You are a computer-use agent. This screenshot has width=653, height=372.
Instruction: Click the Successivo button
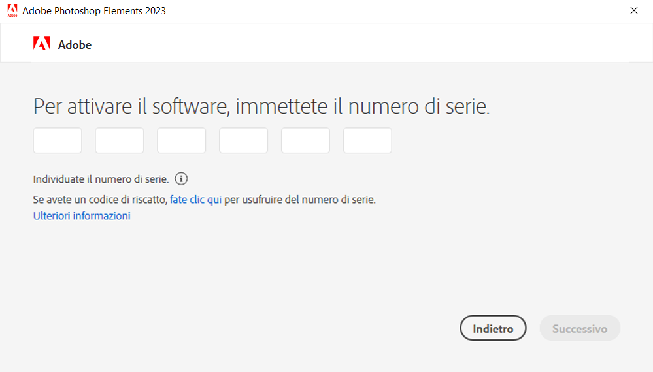click(580, 328)
